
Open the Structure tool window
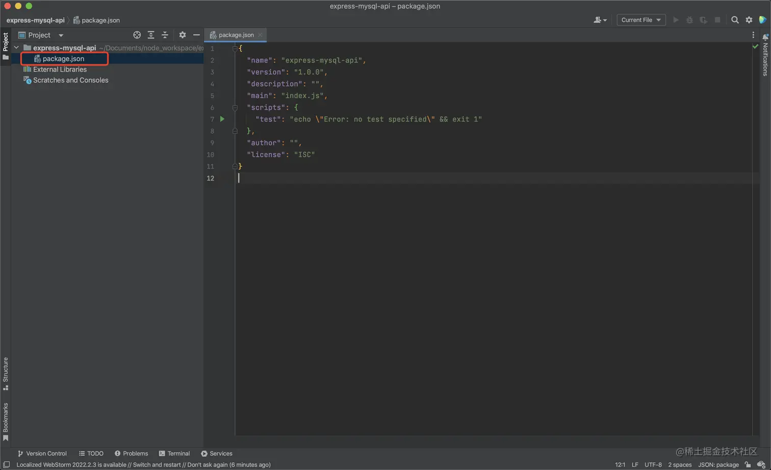[6, 374]
